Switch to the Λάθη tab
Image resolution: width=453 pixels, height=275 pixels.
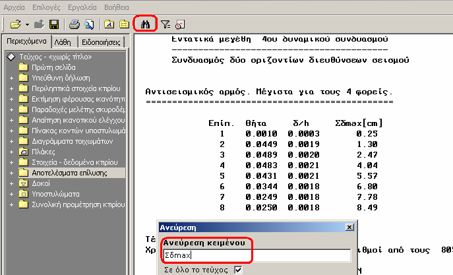coord(63,42)
